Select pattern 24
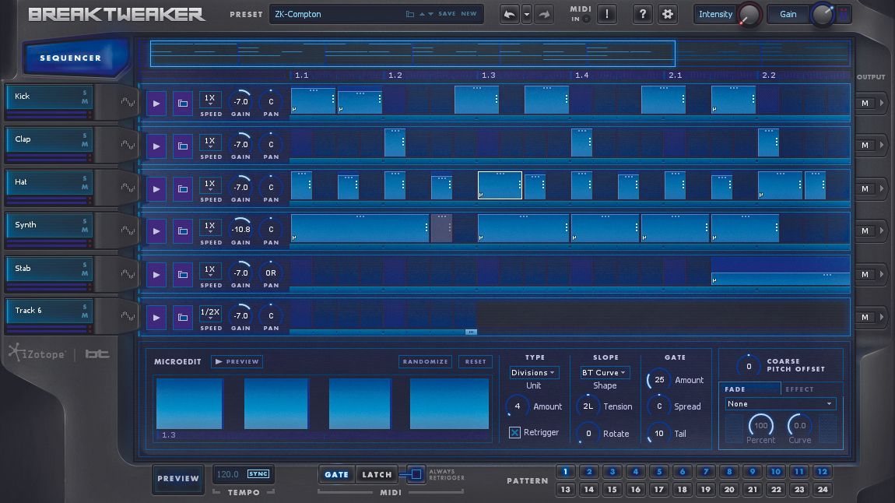This screenshot has height=503, width=895. (823, 489)
